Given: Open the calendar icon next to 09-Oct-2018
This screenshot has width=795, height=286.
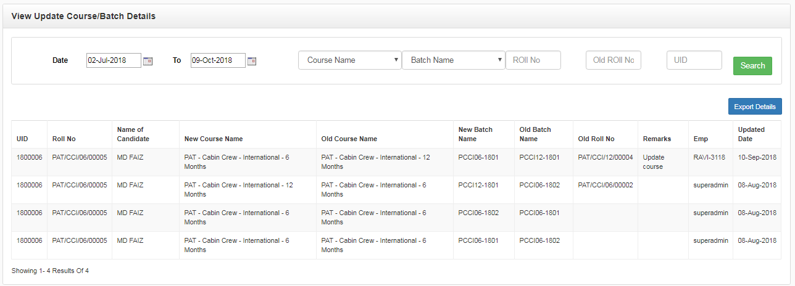Looking at the screenshot, I should click(252, 61).
